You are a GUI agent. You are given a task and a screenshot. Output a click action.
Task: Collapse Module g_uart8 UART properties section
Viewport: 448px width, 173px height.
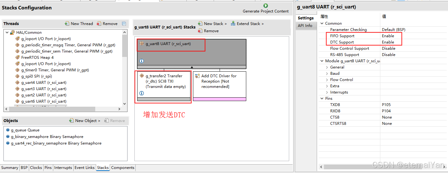tap(322, 61)
